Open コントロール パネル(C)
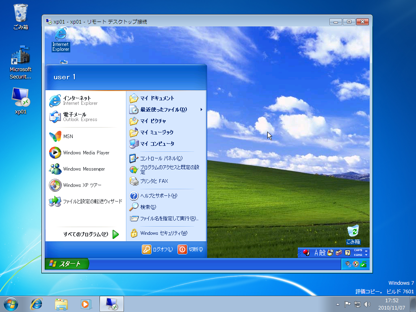 tap(166, 158)
